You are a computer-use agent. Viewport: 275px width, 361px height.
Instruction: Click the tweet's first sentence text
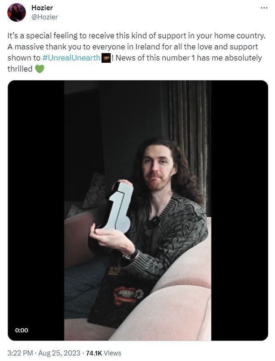click(x=136, y=36)
